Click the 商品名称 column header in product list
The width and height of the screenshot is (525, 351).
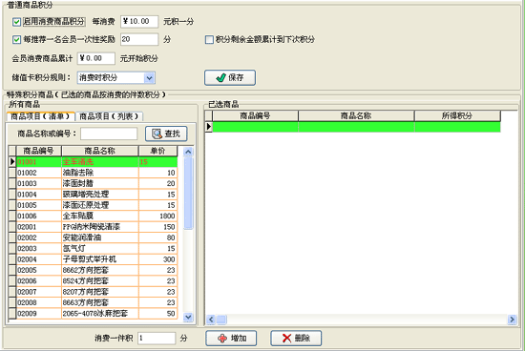pyautogui.click(x=100, y=151)
